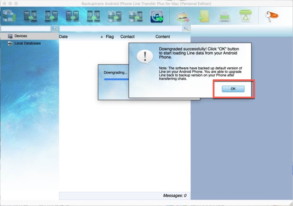293x206 pixels.
Task: Click the Messages: 0 status text
Action: click(175, 195)
